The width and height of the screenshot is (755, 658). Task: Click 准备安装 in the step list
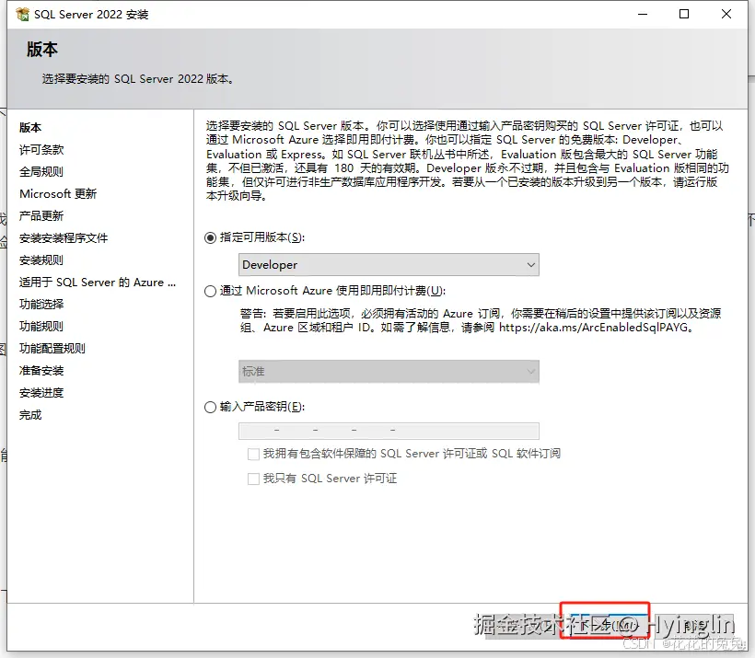pos(41,371)
